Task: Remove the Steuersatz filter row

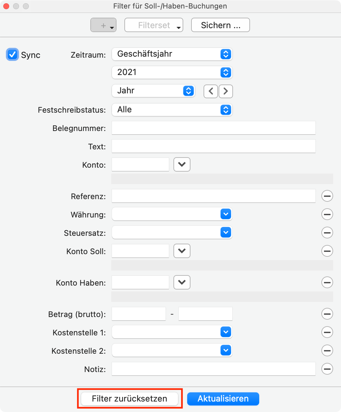Action: click(327, 233)
